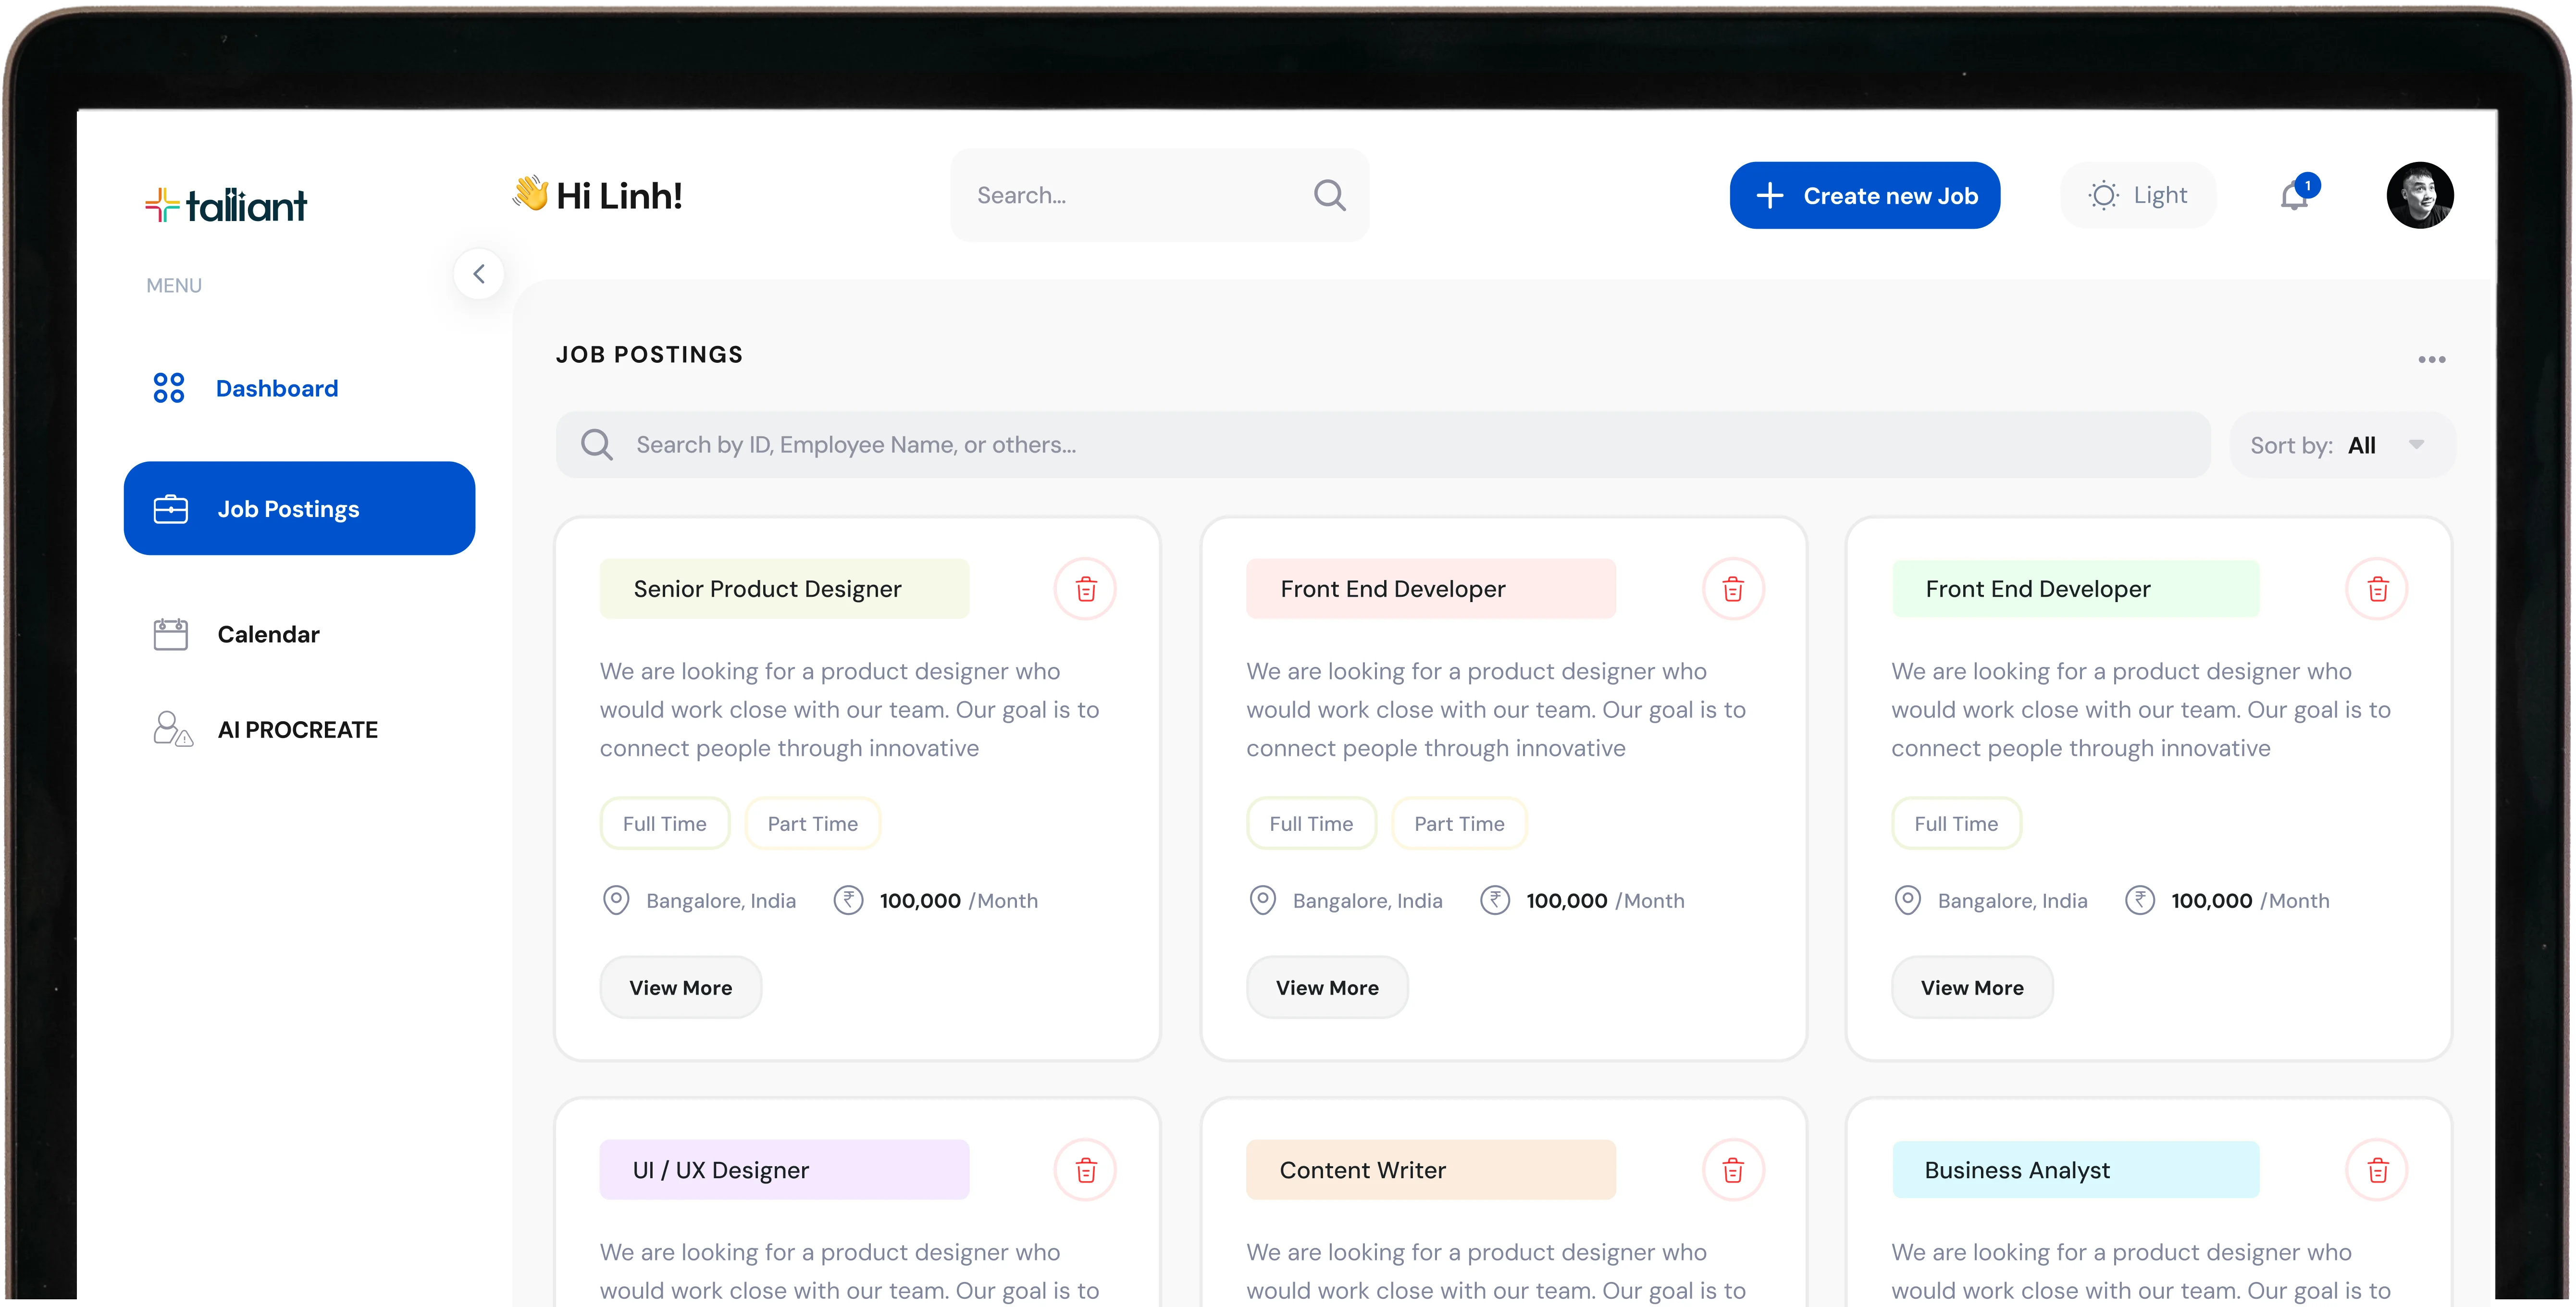Screen dimensions: 2576x1307
Task: Open the Dashboard menu item
Action: coord(246,388)
